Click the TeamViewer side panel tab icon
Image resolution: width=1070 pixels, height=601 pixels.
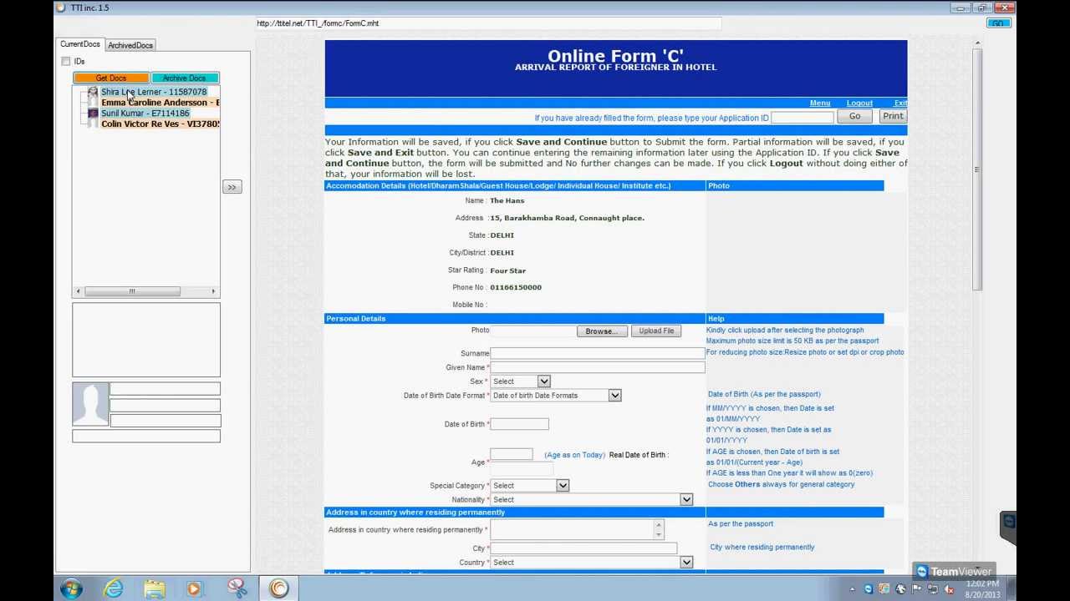click(x=1008, y=523)
